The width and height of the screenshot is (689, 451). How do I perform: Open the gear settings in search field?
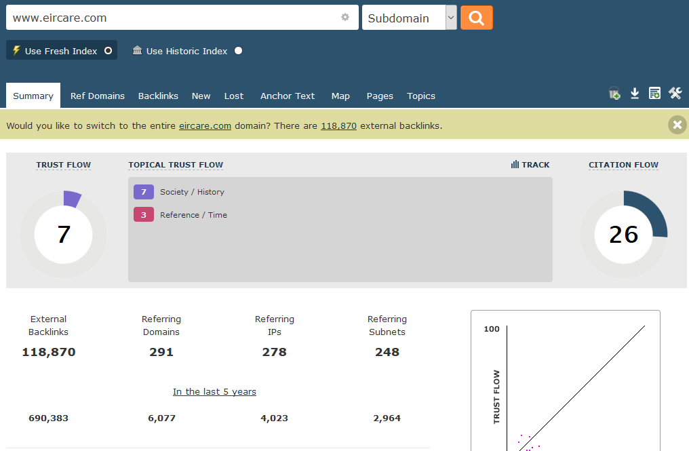click(x=345, y=18)
